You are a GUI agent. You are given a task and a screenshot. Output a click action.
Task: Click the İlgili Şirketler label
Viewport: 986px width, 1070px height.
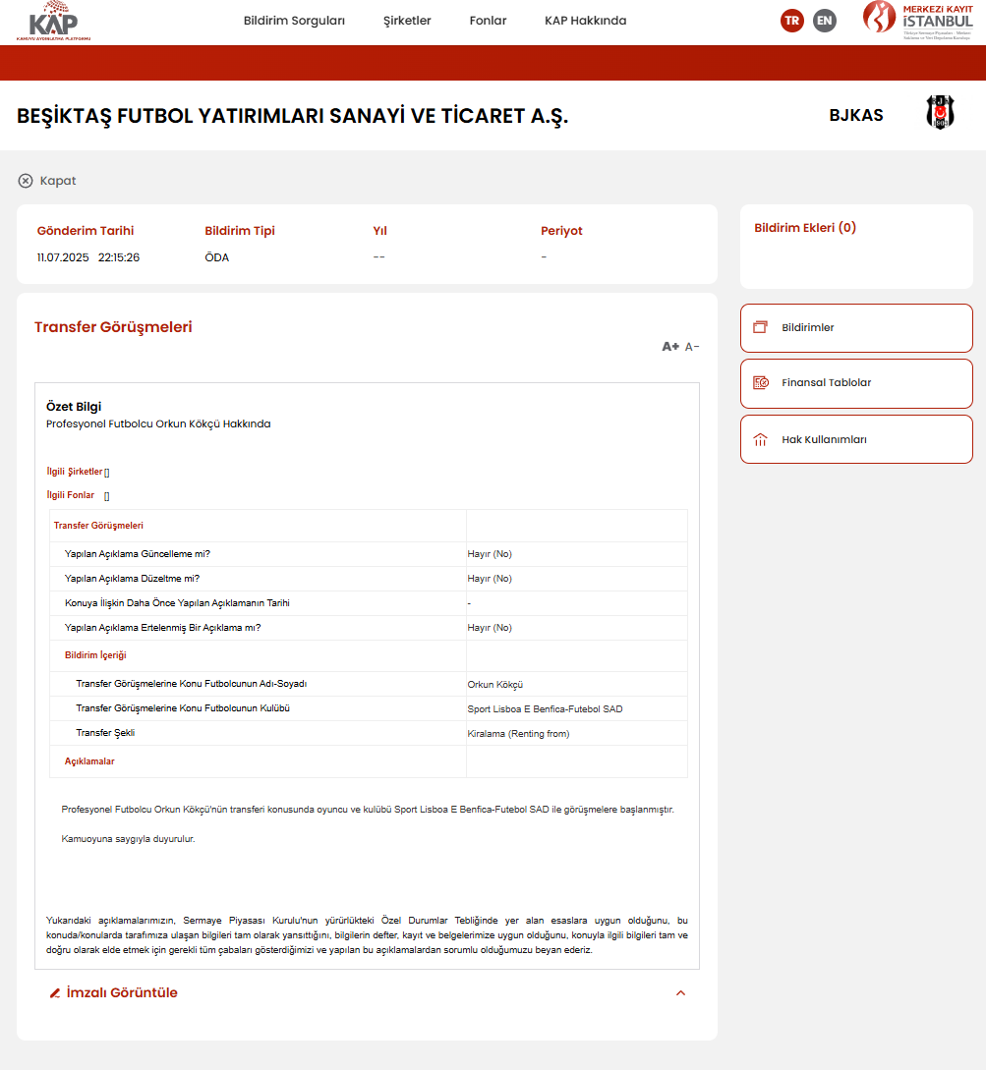tap(75, 472)
